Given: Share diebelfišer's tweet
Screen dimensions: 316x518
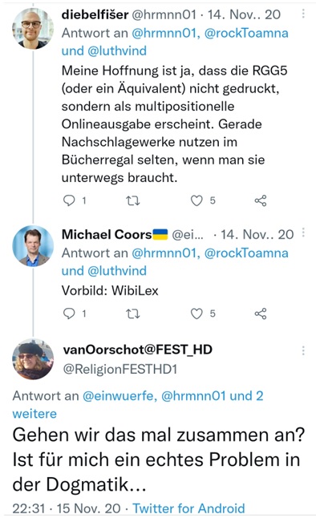Looking at the screenshot, I should tap(261, 200).
